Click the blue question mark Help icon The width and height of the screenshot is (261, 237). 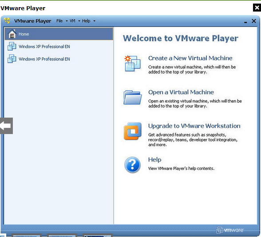tap(132, 165)
